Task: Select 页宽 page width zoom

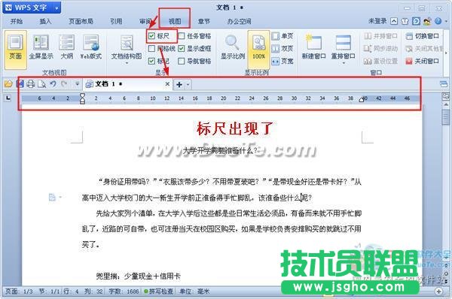Action: pos(282,61)
